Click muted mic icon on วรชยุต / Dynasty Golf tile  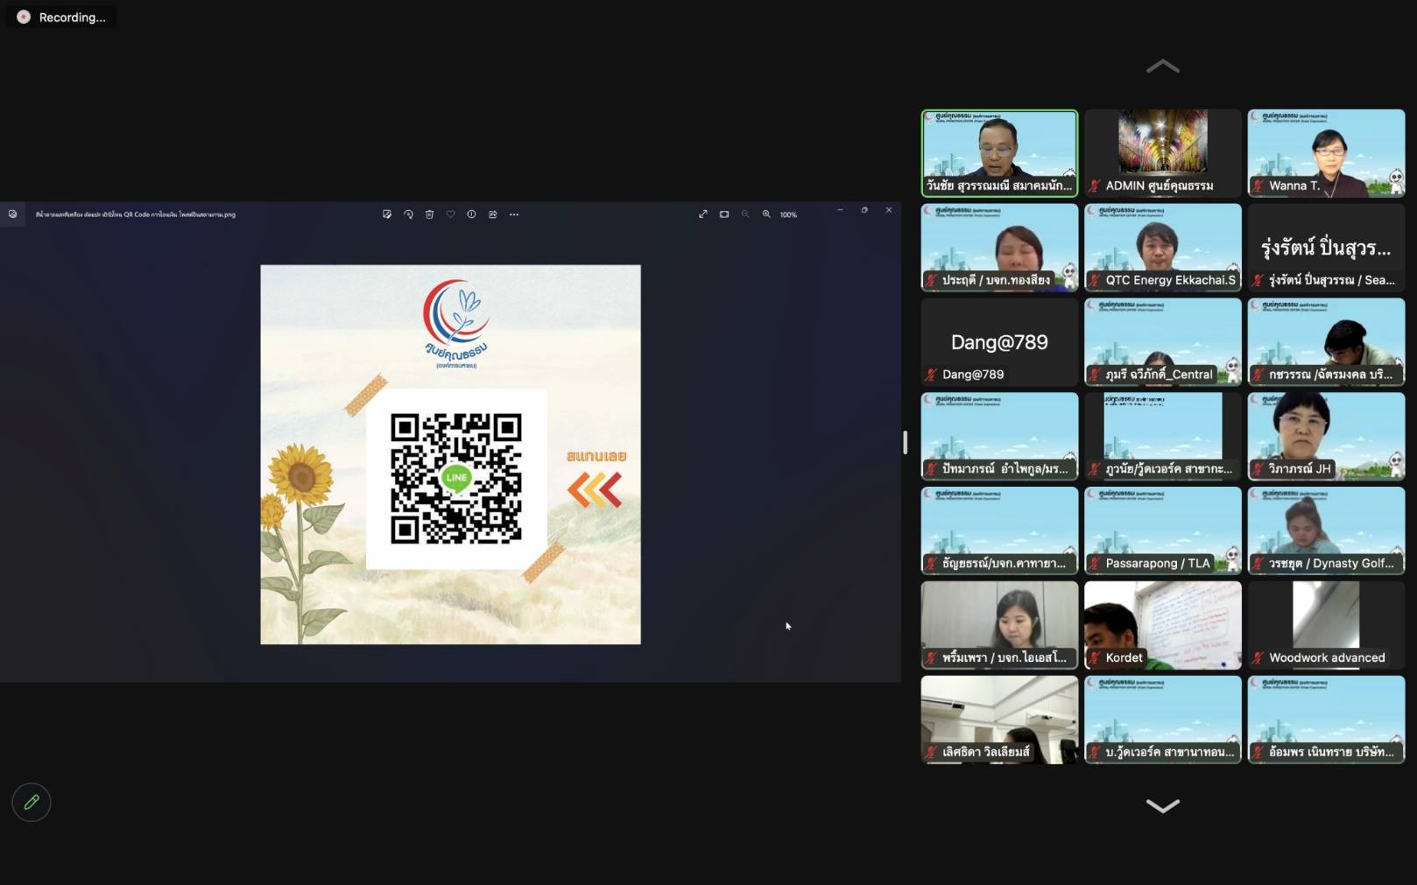click(x=1258, y=564)
